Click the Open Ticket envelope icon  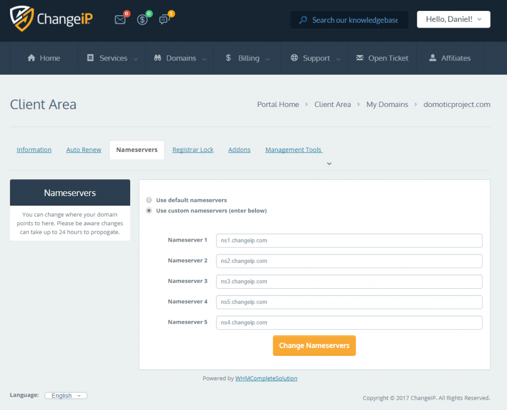point(360,58)
